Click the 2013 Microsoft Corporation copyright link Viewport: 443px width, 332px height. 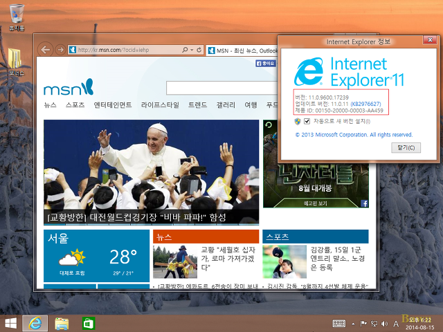click(354, 135)
